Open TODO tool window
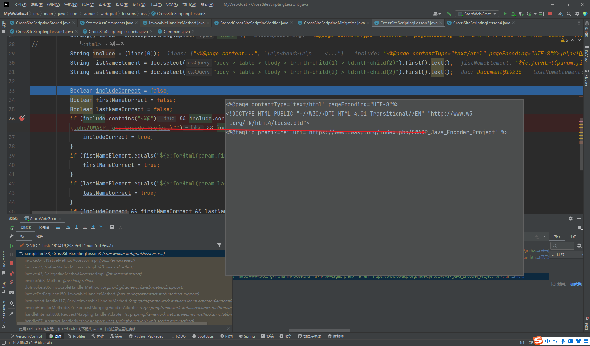This screenshot has width=590, height=346. [x=178, y=336]
